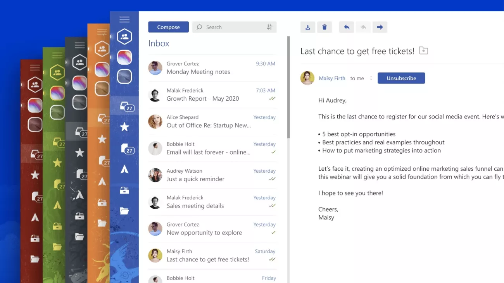The height and width of the screenshot is (283, 504).
Task: Select the Starred folder in blue sidebar
Action: 124,127
